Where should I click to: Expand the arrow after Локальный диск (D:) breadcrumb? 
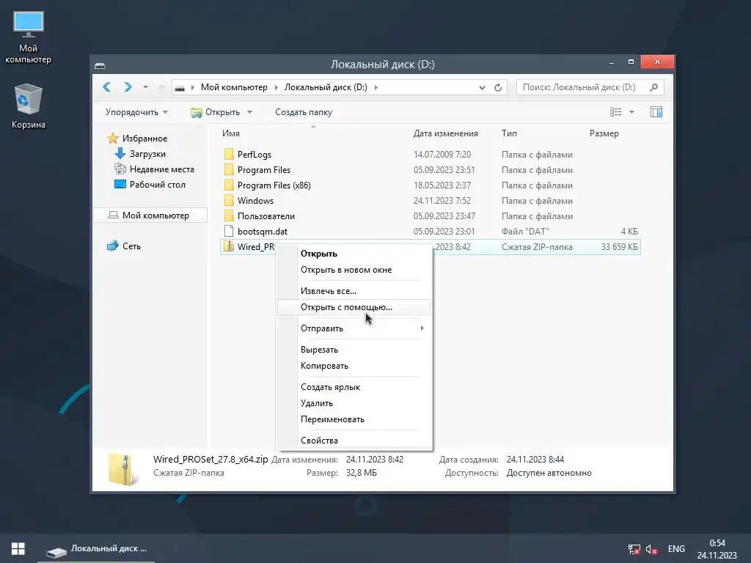click(x=375, y=87)
